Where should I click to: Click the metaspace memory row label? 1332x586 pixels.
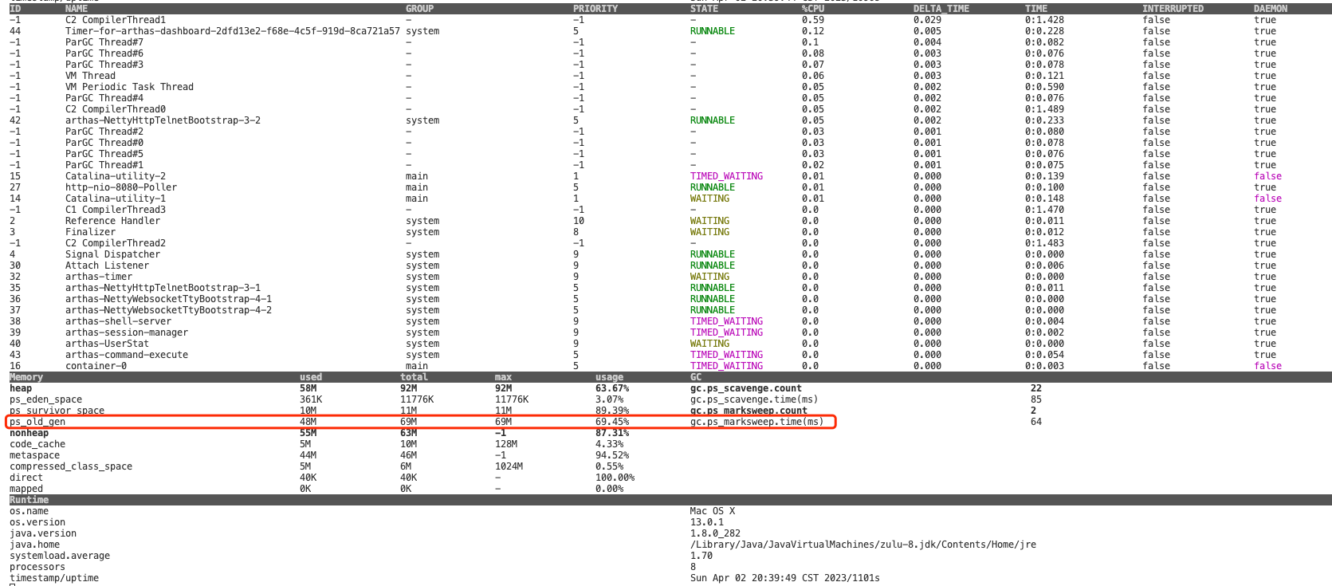34,455
